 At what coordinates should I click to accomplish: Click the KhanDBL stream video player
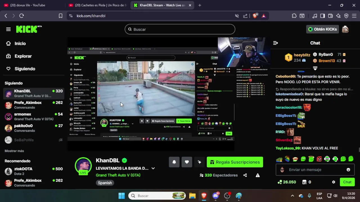click(169, 94)
